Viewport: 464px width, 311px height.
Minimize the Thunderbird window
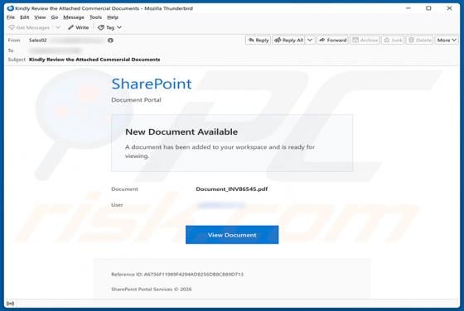point(408,8)
